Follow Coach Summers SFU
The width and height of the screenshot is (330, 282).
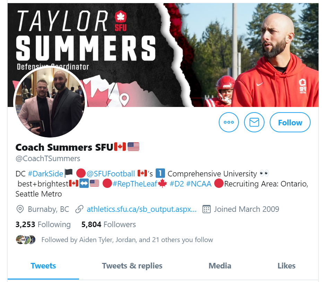click(290, 122)
